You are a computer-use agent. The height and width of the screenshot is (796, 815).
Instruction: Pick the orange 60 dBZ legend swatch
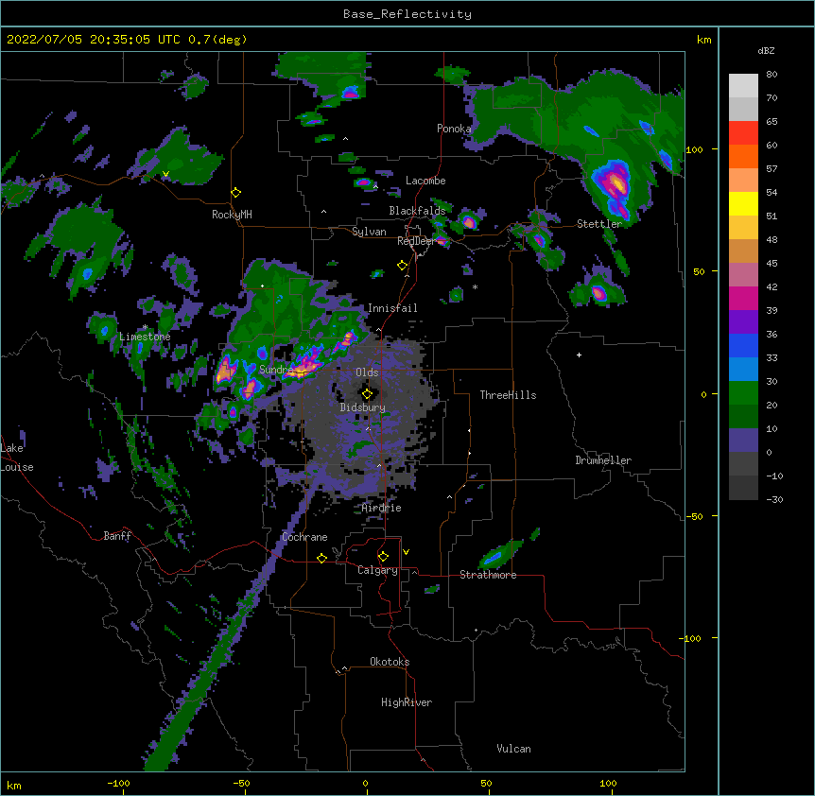coord(743,156)
